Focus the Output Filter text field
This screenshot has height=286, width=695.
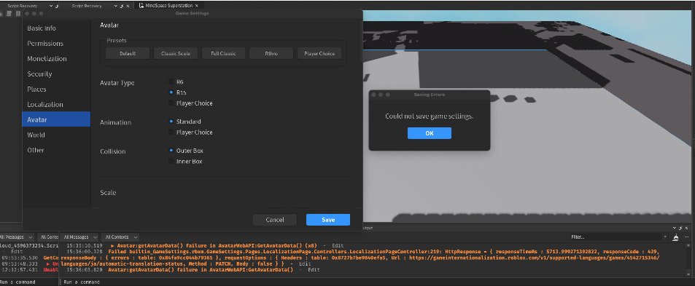[x=618, y=237]
